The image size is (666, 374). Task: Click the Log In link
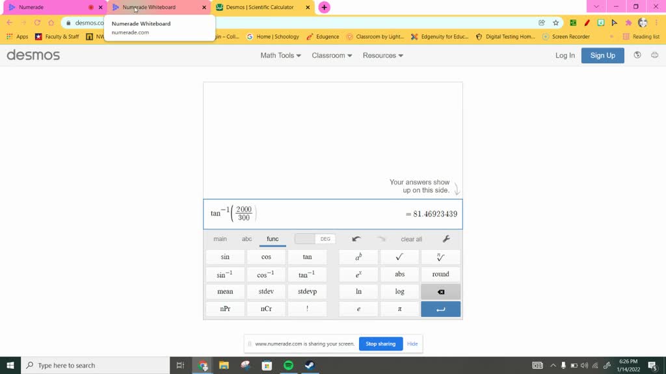point(565,55)
